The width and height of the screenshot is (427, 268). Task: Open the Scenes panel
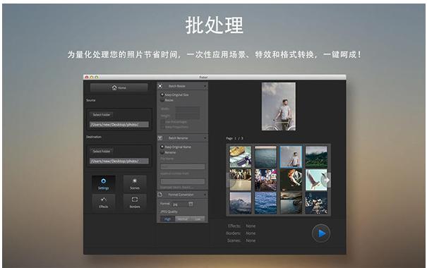135,183
